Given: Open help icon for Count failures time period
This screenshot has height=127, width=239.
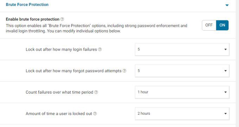Looking at the screenshot, I should 96,92.
